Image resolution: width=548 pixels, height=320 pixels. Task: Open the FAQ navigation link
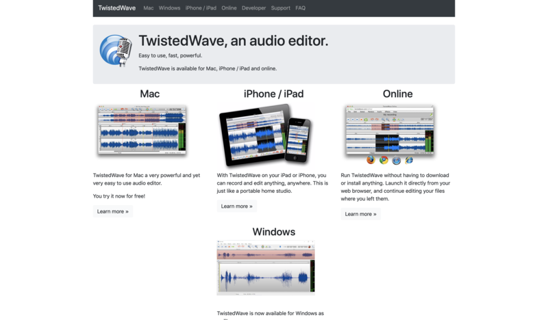[x=301, y=8]
